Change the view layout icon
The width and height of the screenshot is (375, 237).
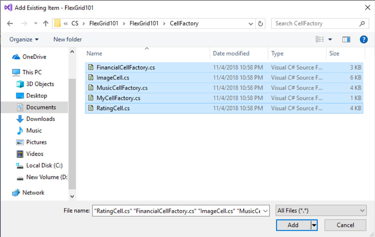tap(319, 39)
